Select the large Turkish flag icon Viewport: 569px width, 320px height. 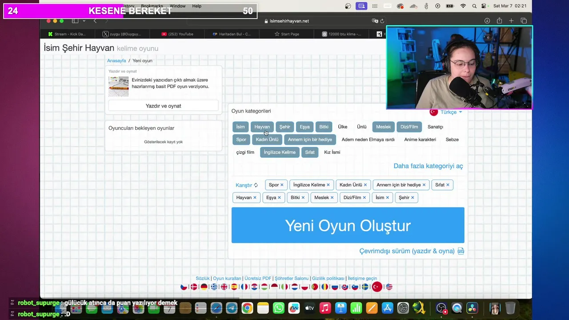point(377,287)
